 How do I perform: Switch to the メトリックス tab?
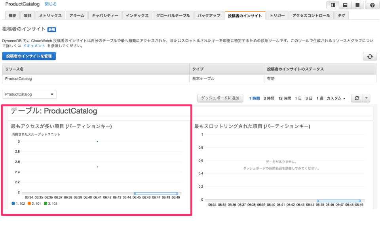coord(50,16)
